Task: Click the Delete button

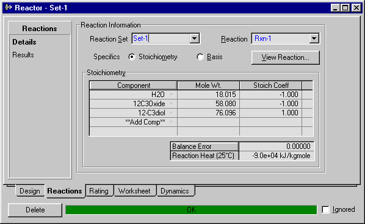Action: pyautogui.click(x=35, y=210)
